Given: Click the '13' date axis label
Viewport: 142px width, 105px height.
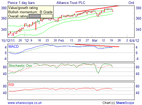Looking at the screenshot, I should click(71, 40).
